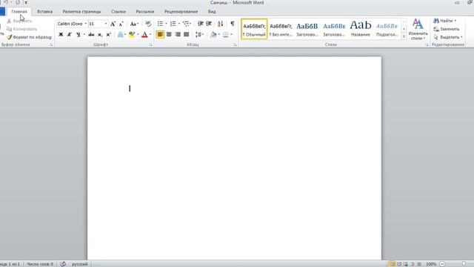
Task: Open the Calibri font name dropdown
Action: tap(86, 24)
